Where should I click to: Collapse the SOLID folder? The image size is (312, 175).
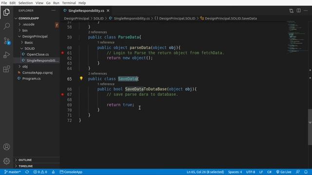tap(37, 49)
